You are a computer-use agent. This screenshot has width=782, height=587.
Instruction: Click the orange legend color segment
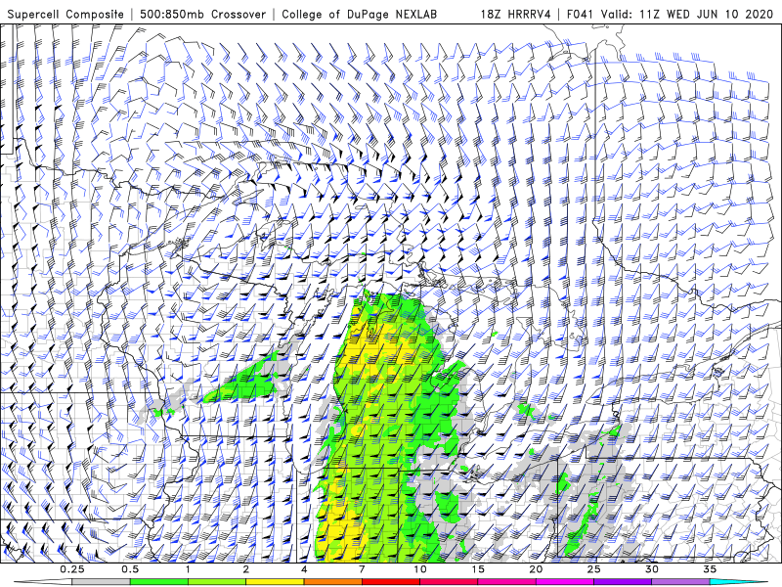point(332,582)
